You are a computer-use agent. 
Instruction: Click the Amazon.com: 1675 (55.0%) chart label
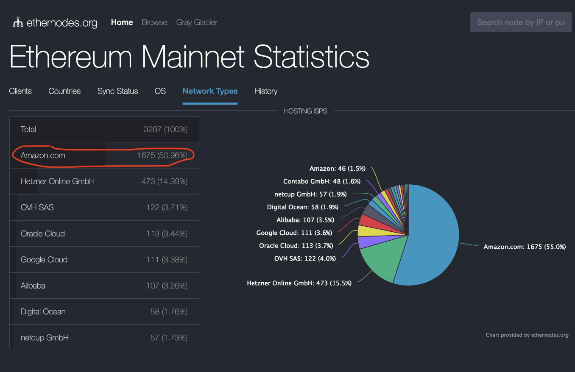coord(525,247)
